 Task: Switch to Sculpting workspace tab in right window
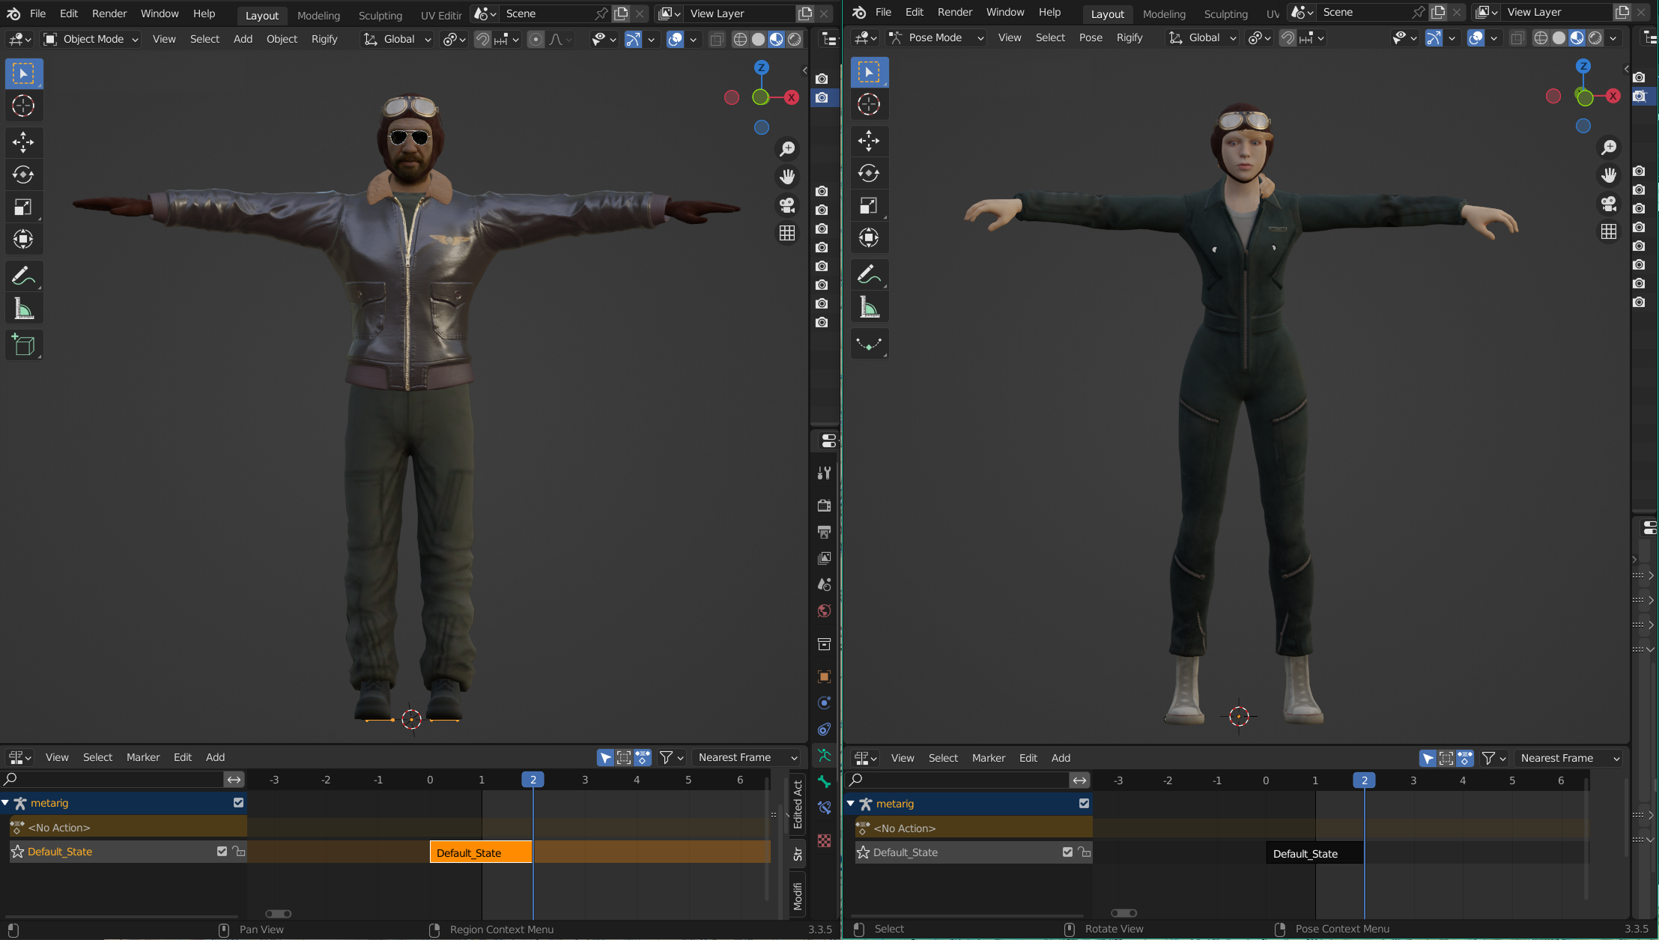click(1225, 13)
